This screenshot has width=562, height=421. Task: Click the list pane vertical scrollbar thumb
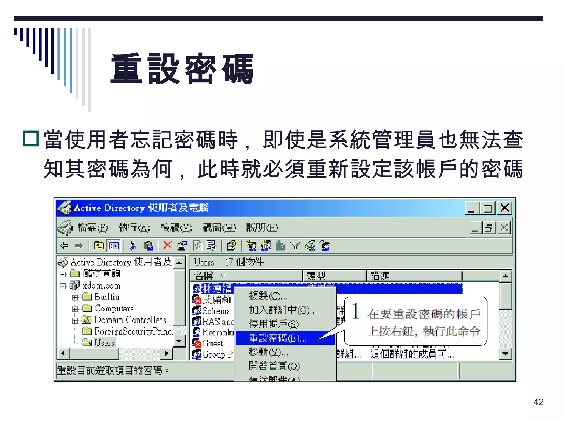pyautogui.click(x=505, y=296)
